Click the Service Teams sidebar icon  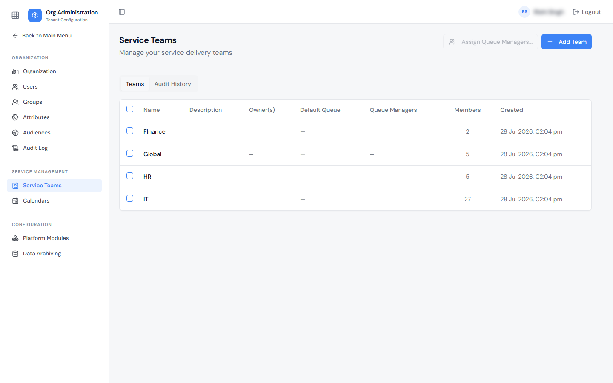15,186
